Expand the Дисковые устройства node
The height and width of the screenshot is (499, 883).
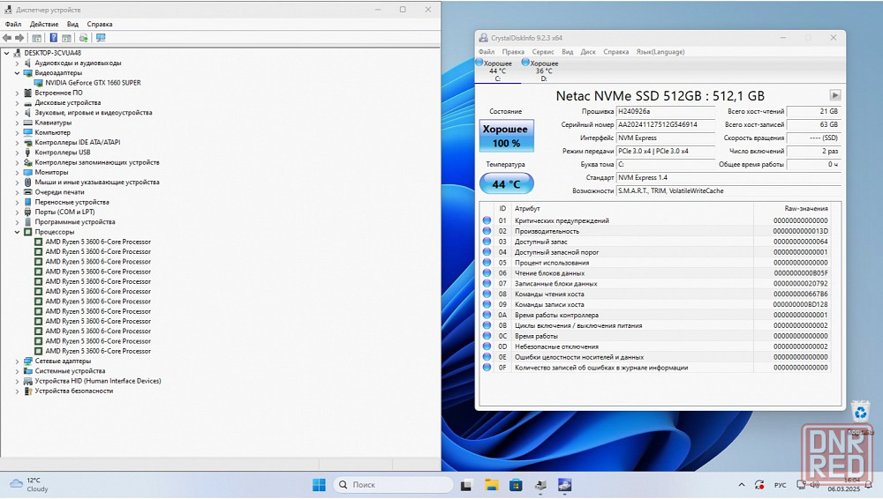point(17,102)
